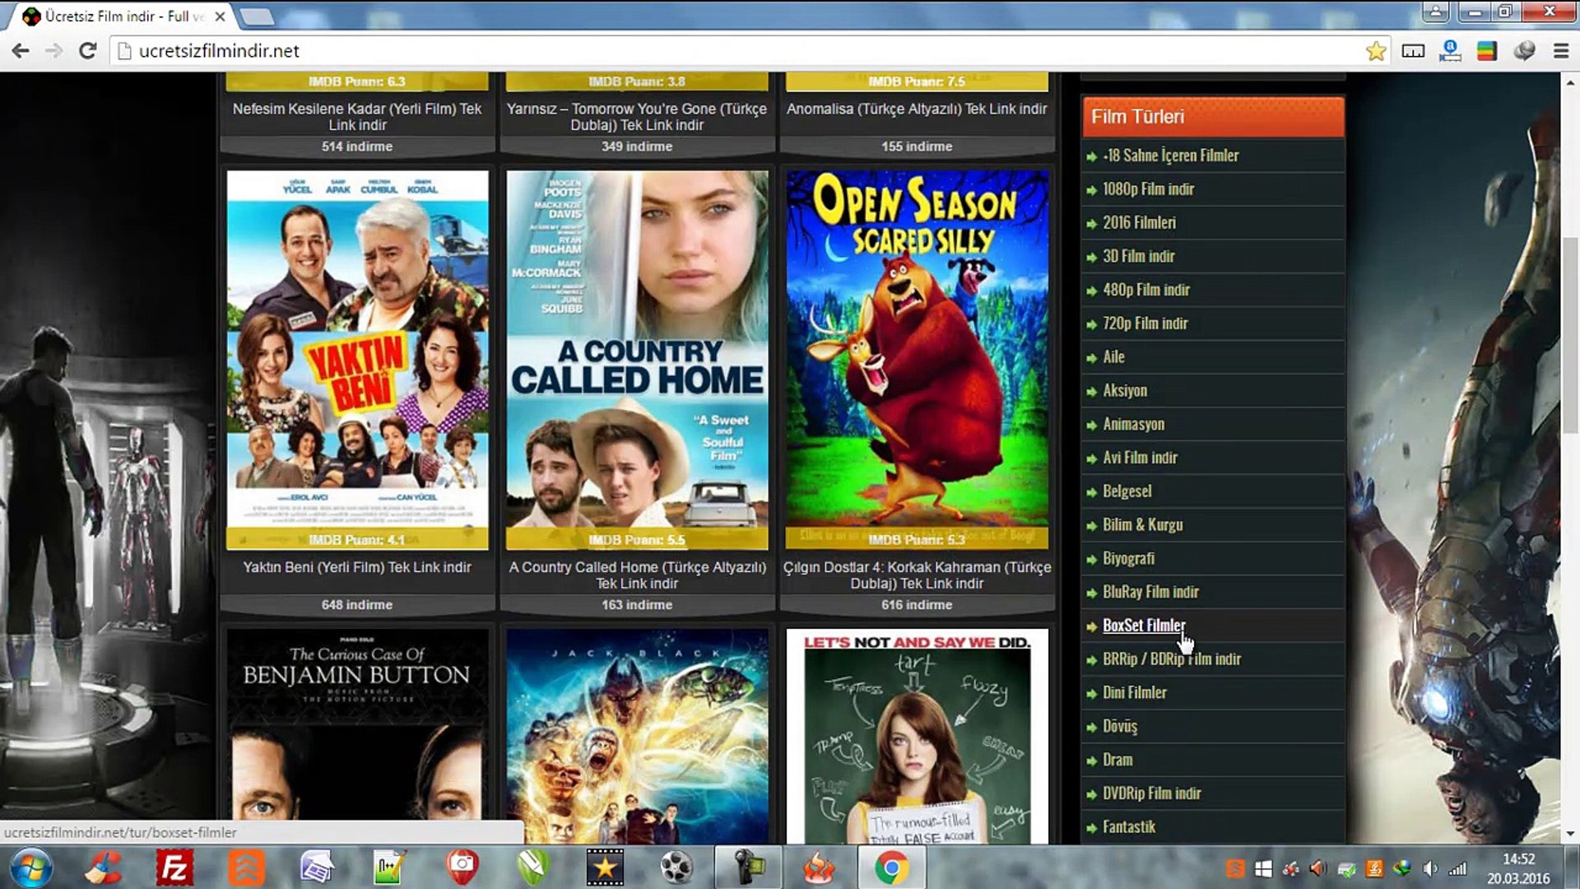Image resolution: width=1580 pixels, height=889 pixels.
Task: Click the volume speaker tray icon
Action: [x=1430, y=868]
